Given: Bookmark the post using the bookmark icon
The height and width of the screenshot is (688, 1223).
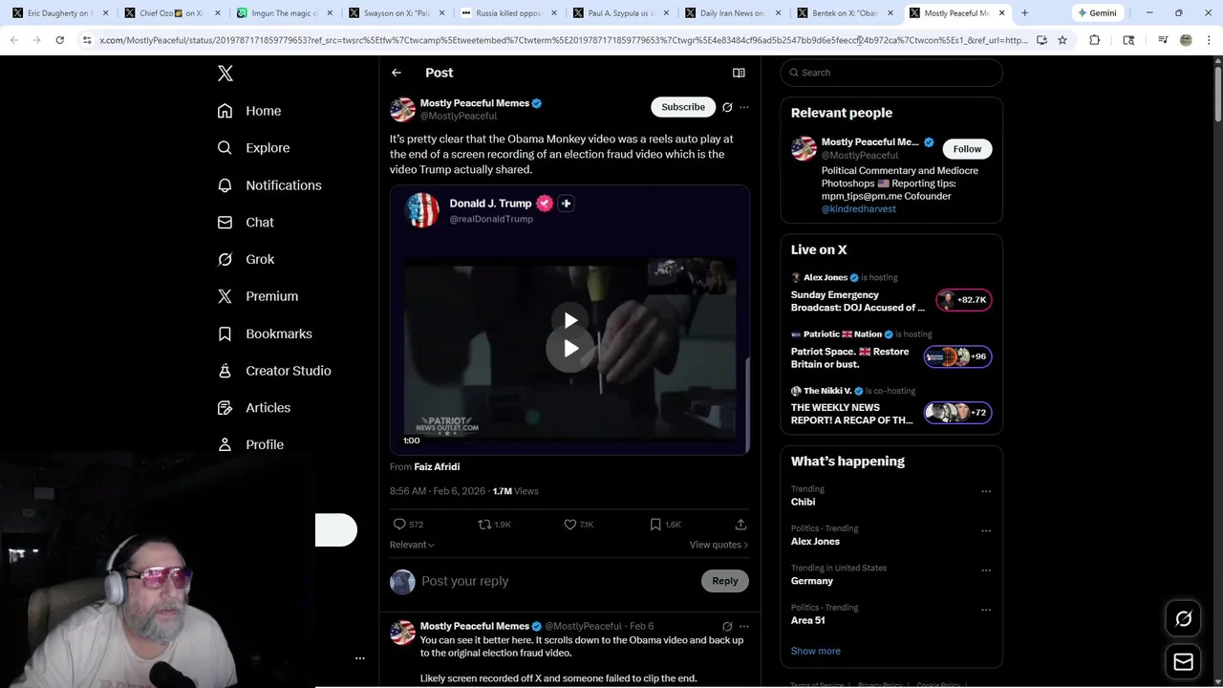Looking at the screenshot, I should click(655, 525).
